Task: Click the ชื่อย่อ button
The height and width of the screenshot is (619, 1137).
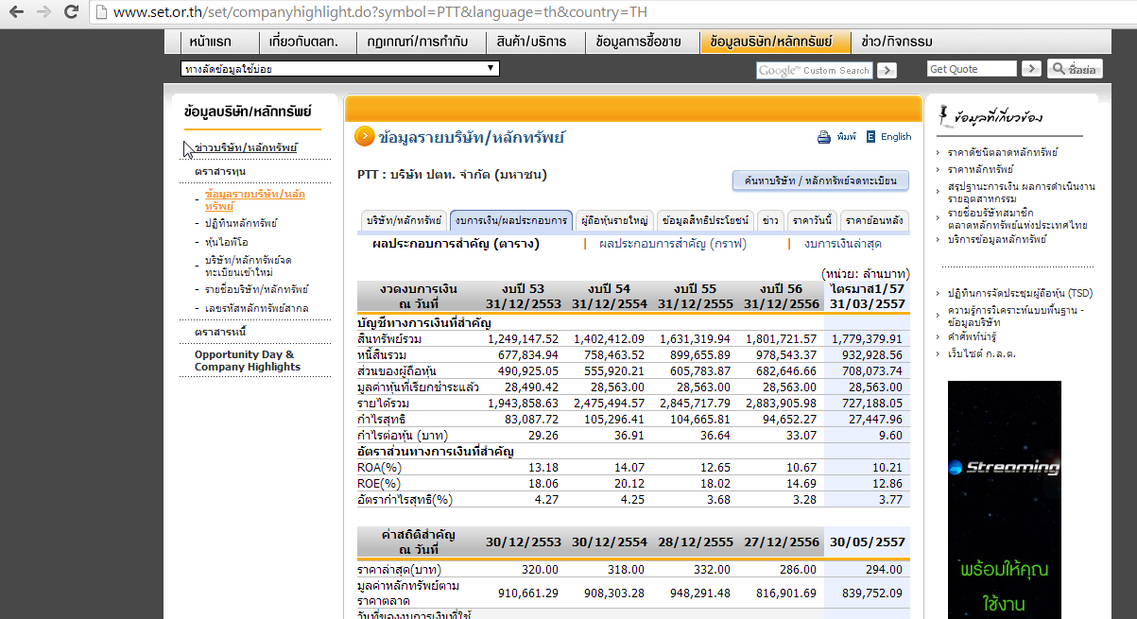Action: point(1074,69)
